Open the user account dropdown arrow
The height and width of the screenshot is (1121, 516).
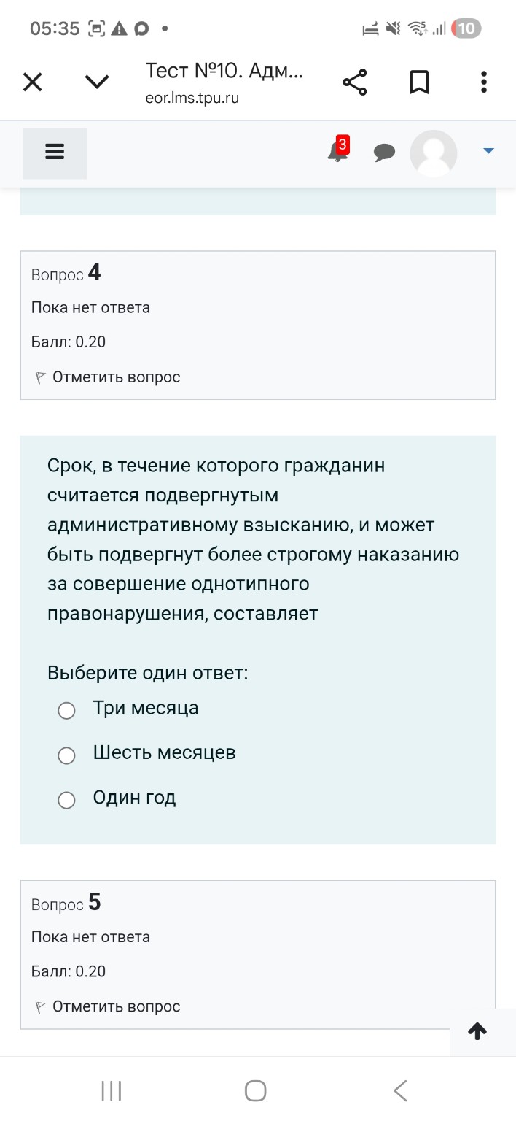[487, 150]
